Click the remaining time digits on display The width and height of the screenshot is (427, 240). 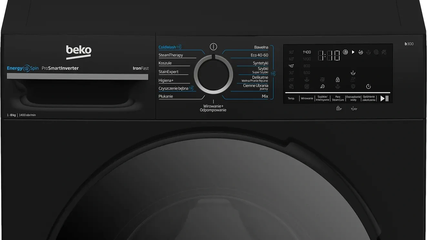click(x=329, y=55)
